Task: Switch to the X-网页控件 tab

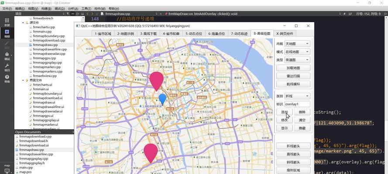Action: coord(285,34)
